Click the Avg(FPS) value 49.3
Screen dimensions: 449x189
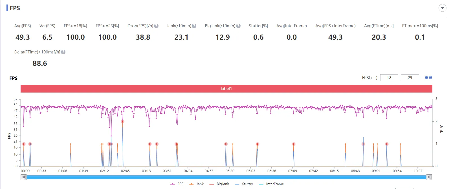23,37
